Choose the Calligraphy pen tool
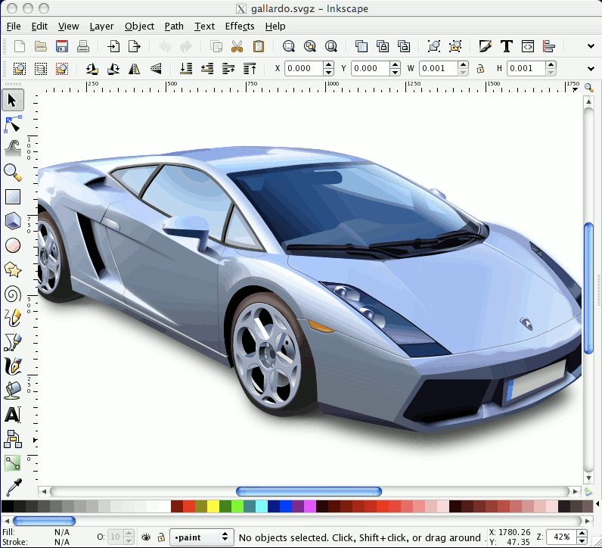Viewport: 602px width, 548px height. coord(13,366)
